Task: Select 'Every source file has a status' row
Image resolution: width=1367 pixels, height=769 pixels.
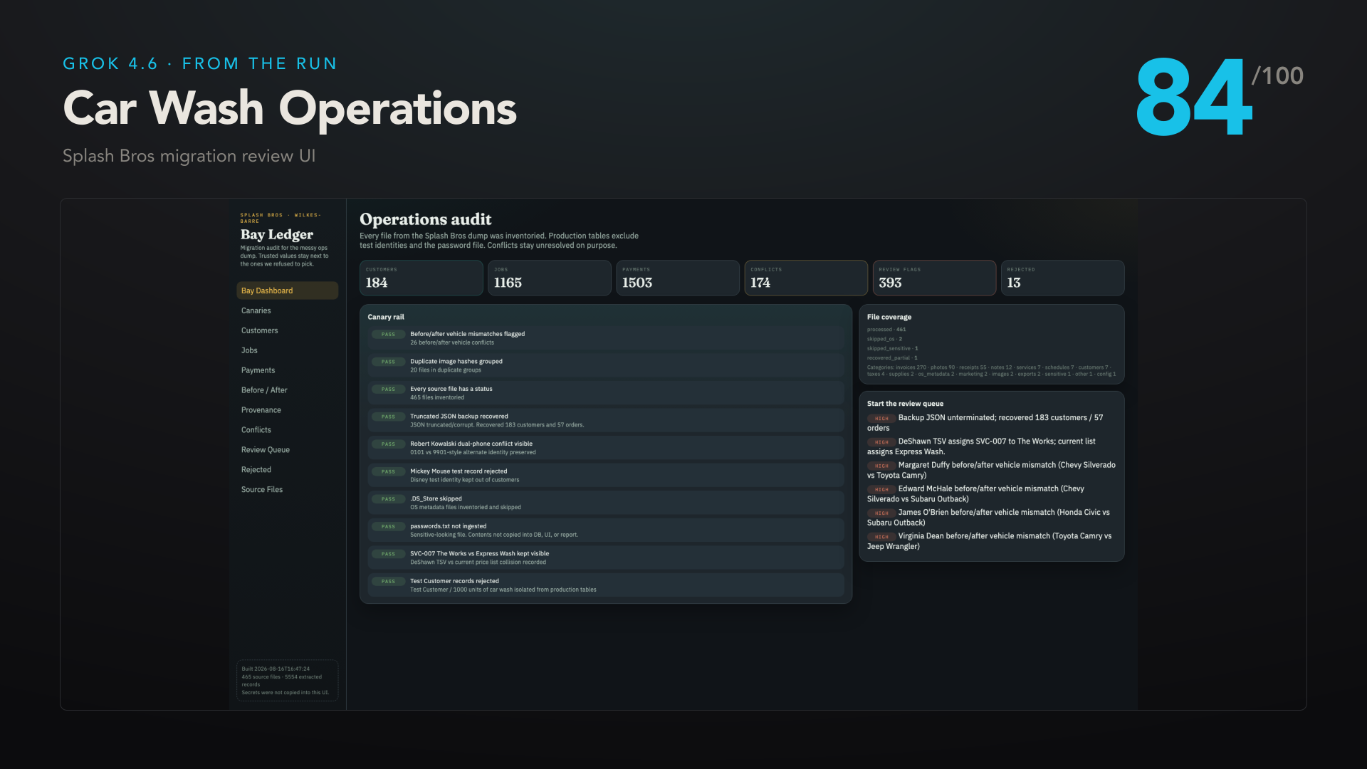Action: tap(606, 393)
